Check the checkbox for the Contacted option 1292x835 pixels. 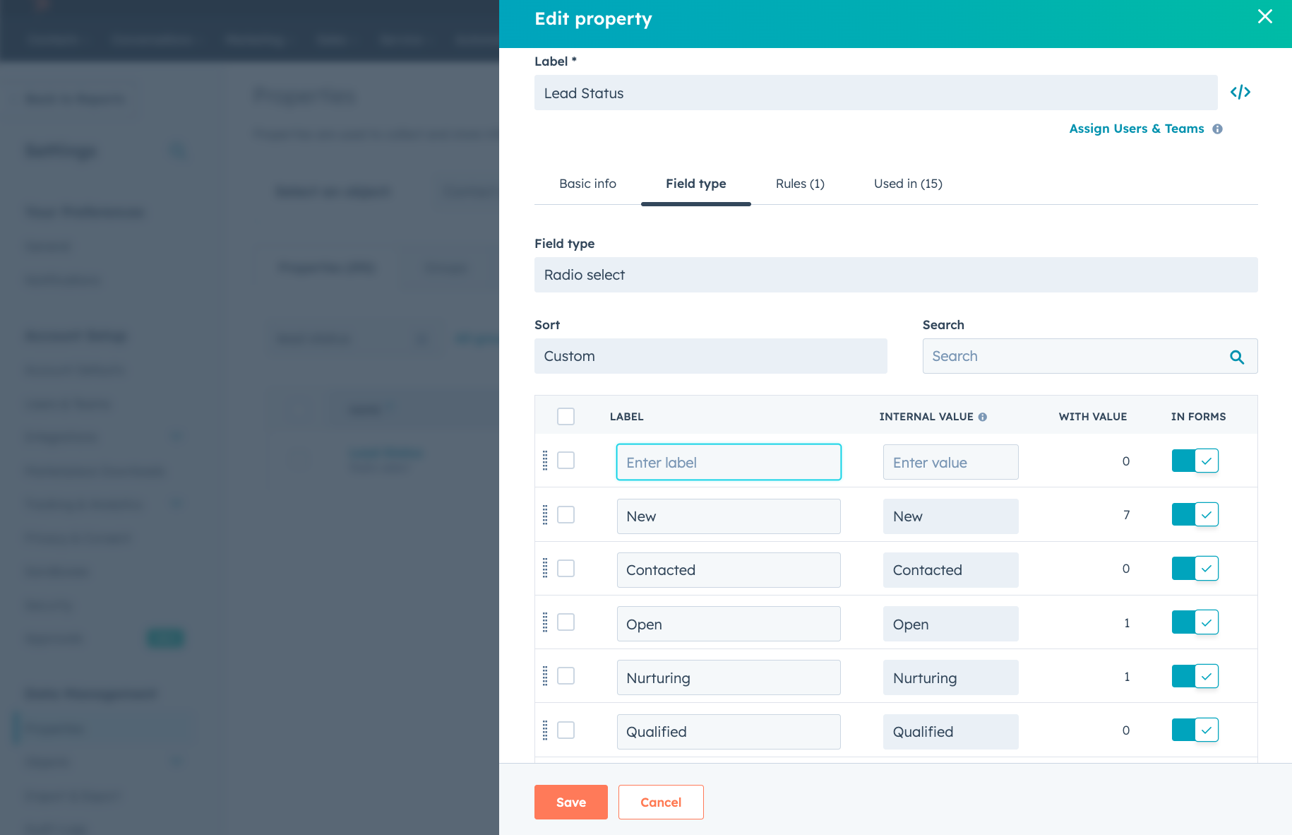coord(566,569)
